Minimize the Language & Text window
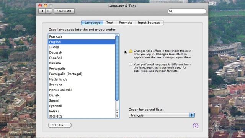 pos(46,5)
